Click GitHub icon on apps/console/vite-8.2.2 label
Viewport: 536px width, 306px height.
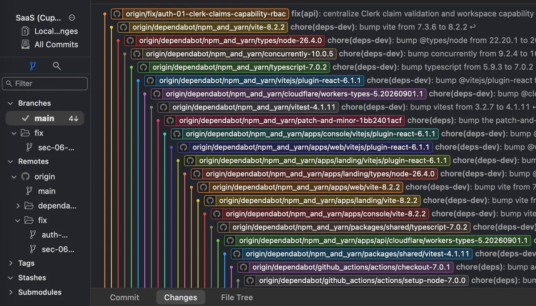click(x=218, y=214)
